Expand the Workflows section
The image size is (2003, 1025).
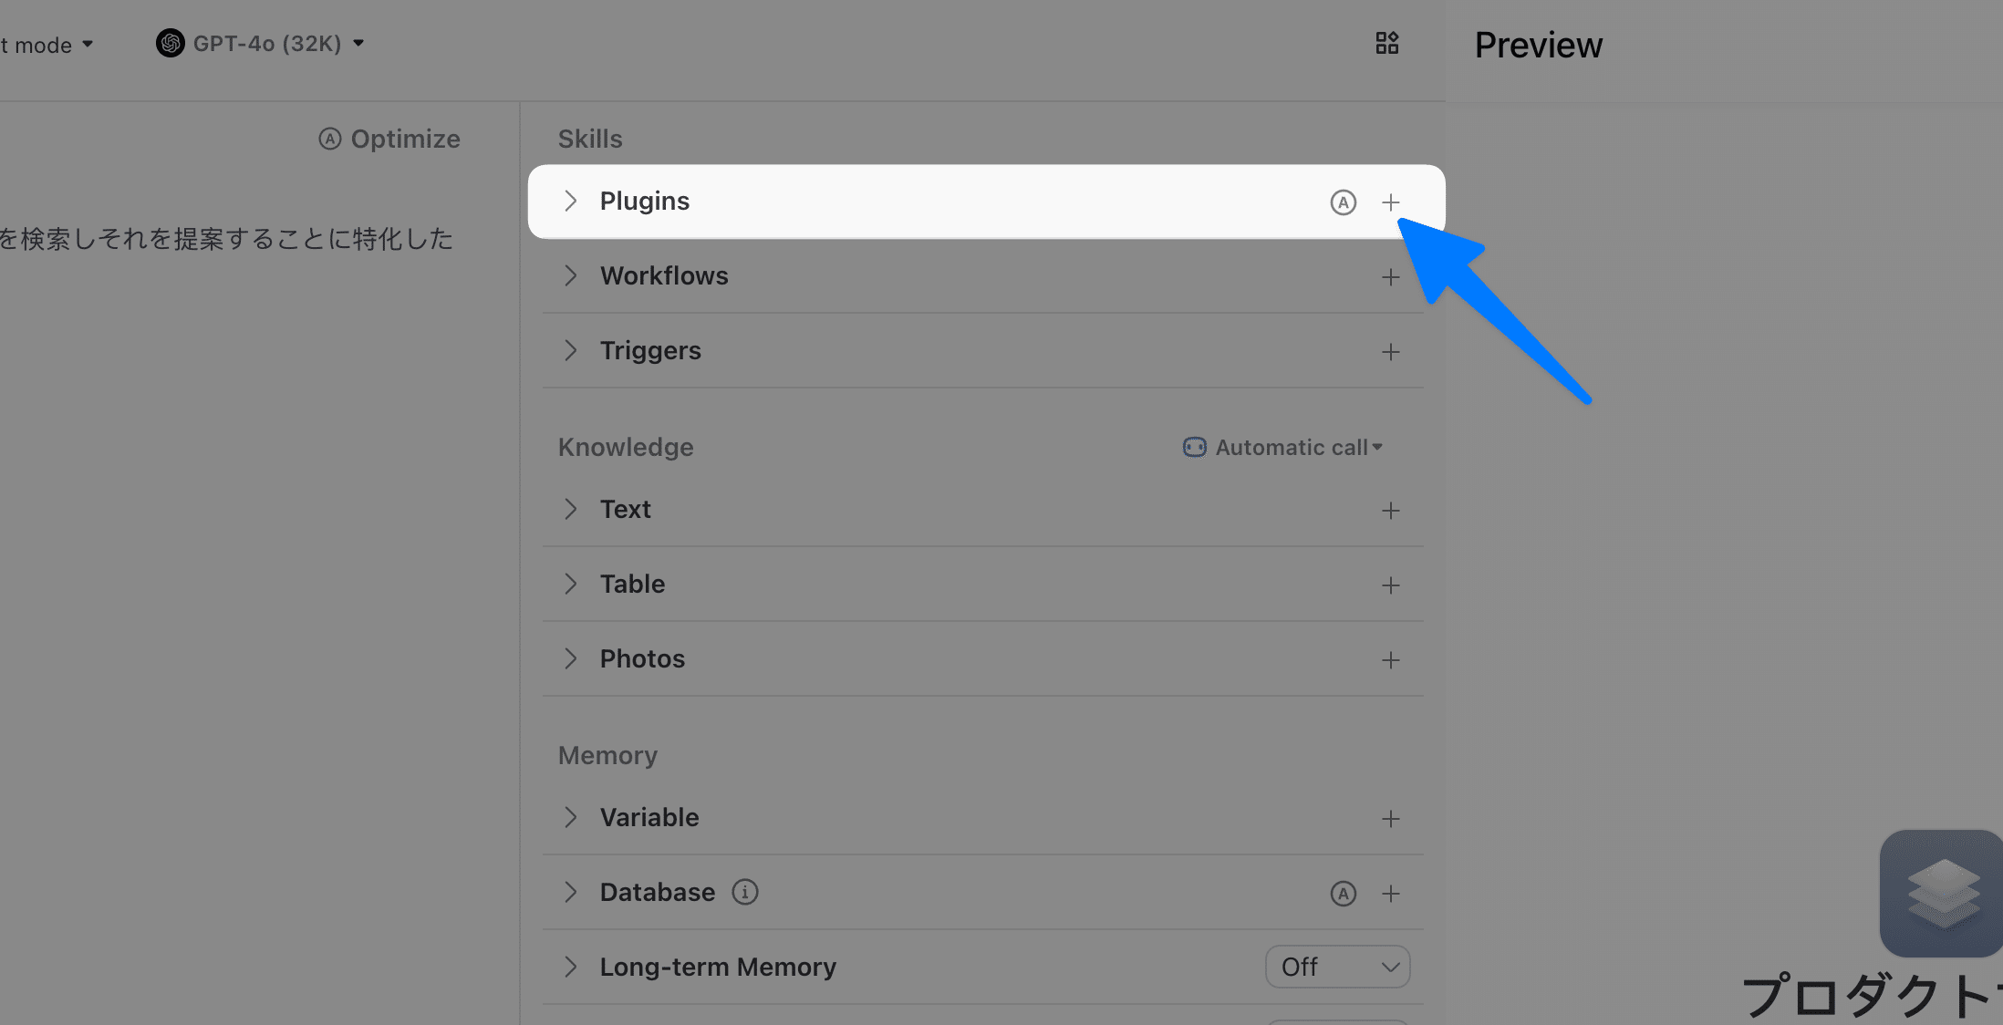[571, 275]
